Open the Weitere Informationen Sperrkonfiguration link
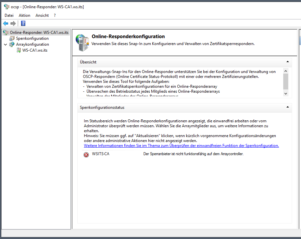This screenshot has height=239, width=301. [181, 146]
